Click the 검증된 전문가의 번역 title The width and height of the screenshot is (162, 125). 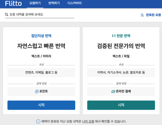click(121, 46)
